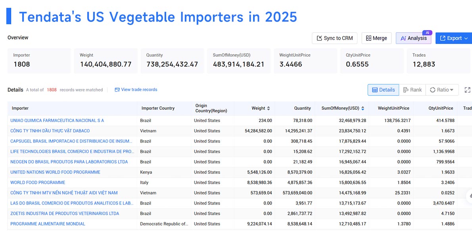472x231 pixels.
Task: Click the Quantity overview value 738,254,432.47
Action: (x=172, y=64)
